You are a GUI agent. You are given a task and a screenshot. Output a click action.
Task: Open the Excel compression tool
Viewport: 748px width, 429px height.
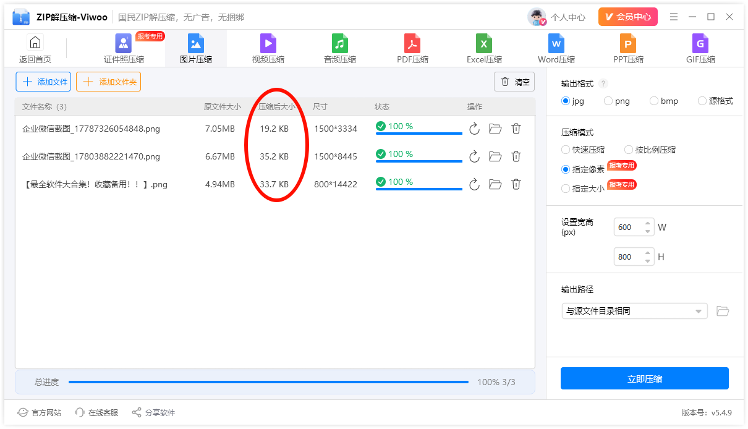tap(484, 49)
